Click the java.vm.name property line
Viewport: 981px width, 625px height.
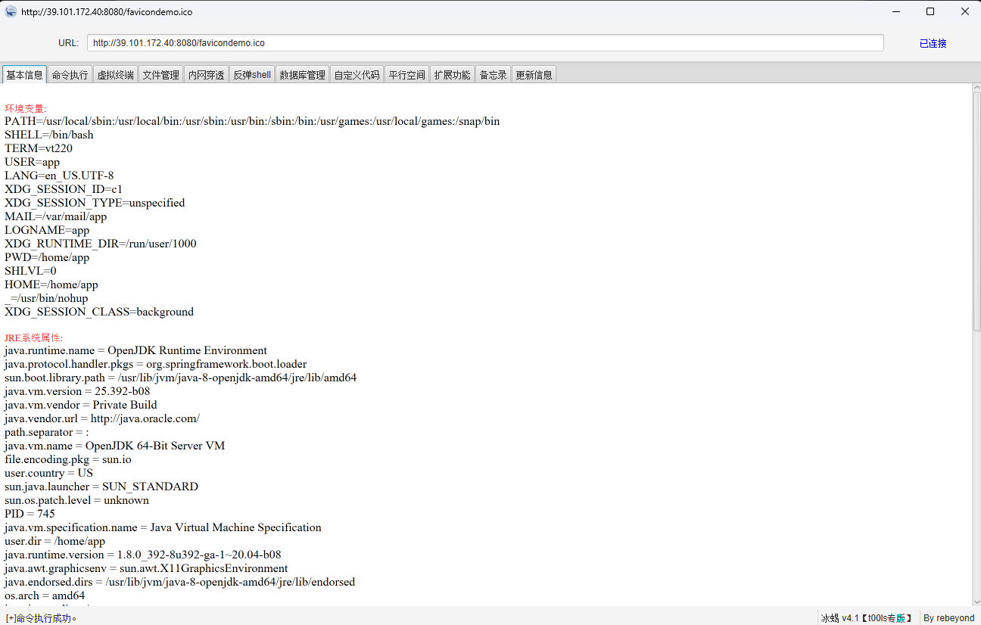click(114, 446)
